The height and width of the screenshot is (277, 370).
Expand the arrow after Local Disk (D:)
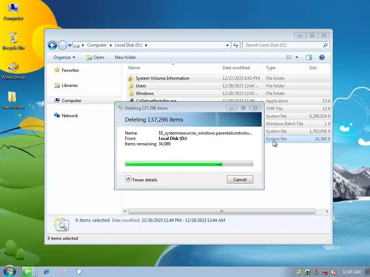tap(146, 45)
